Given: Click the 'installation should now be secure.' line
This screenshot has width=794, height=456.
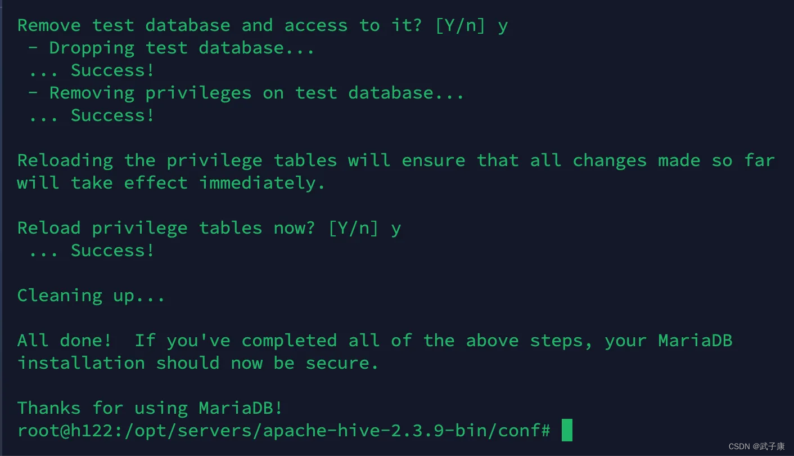Looking at the screenshot, I should [198, 363].
